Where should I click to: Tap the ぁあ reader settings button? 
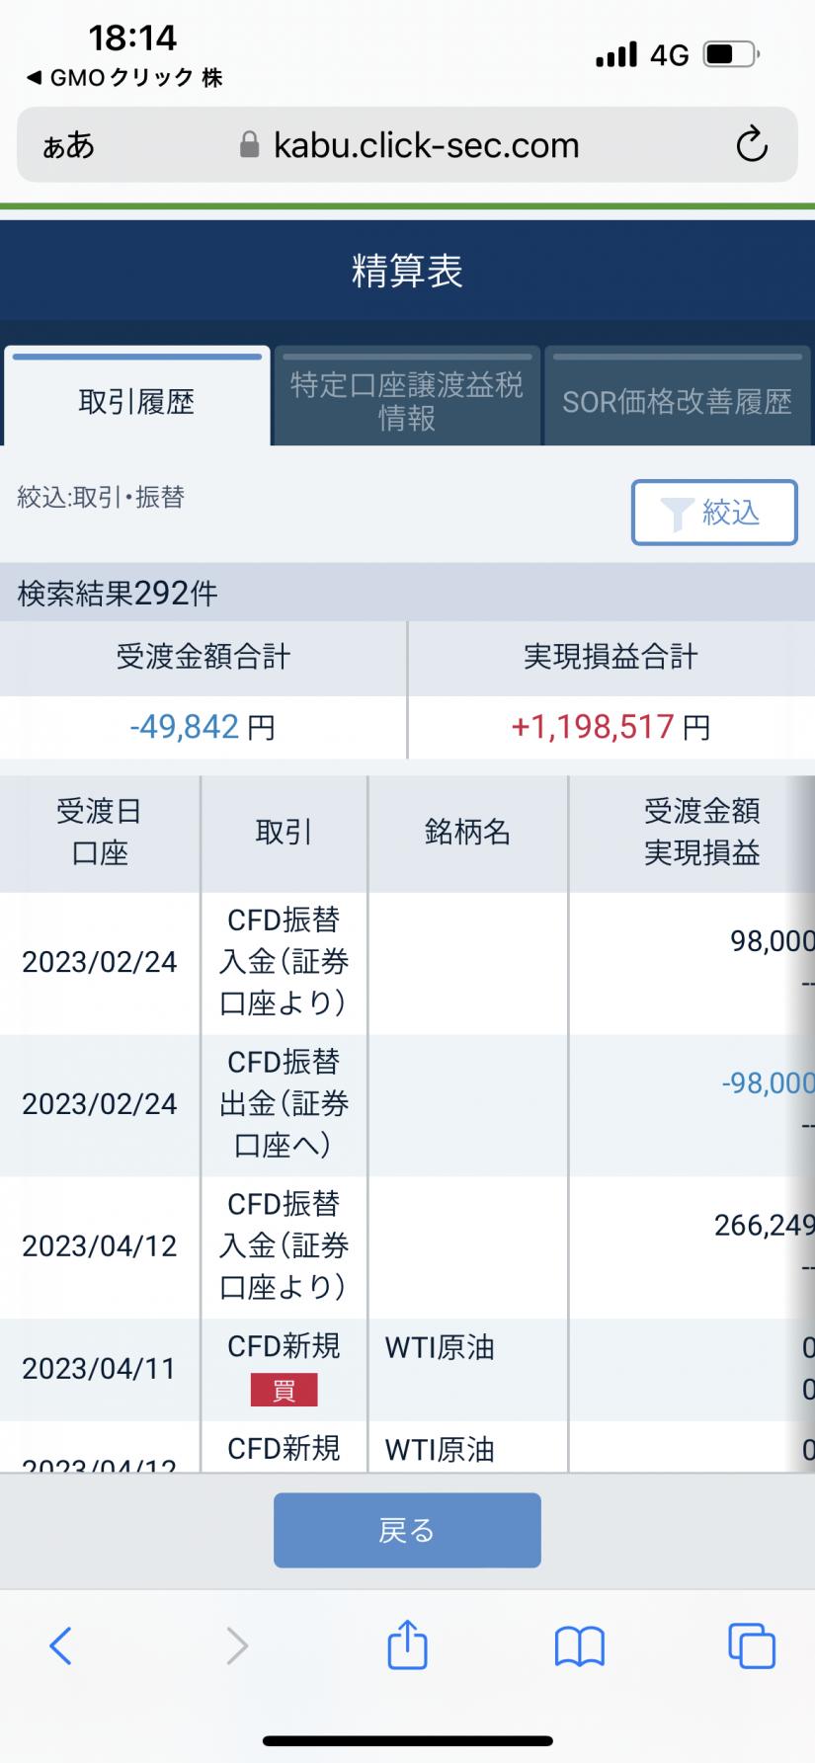pyautogui.click(x=68, y=146)
